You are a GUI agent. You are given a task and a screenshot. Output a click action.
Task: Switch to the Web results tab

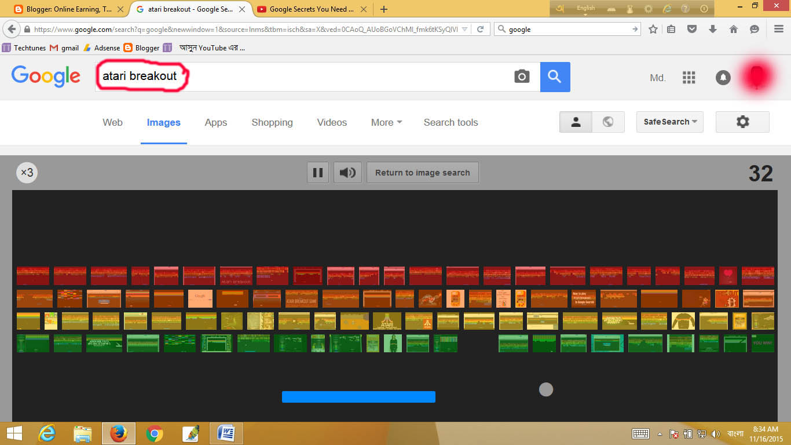112,122
